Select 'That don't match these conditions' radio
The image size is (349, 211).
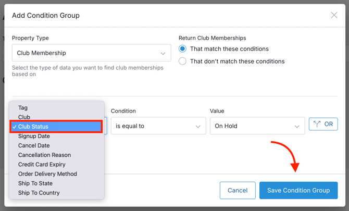182,61
